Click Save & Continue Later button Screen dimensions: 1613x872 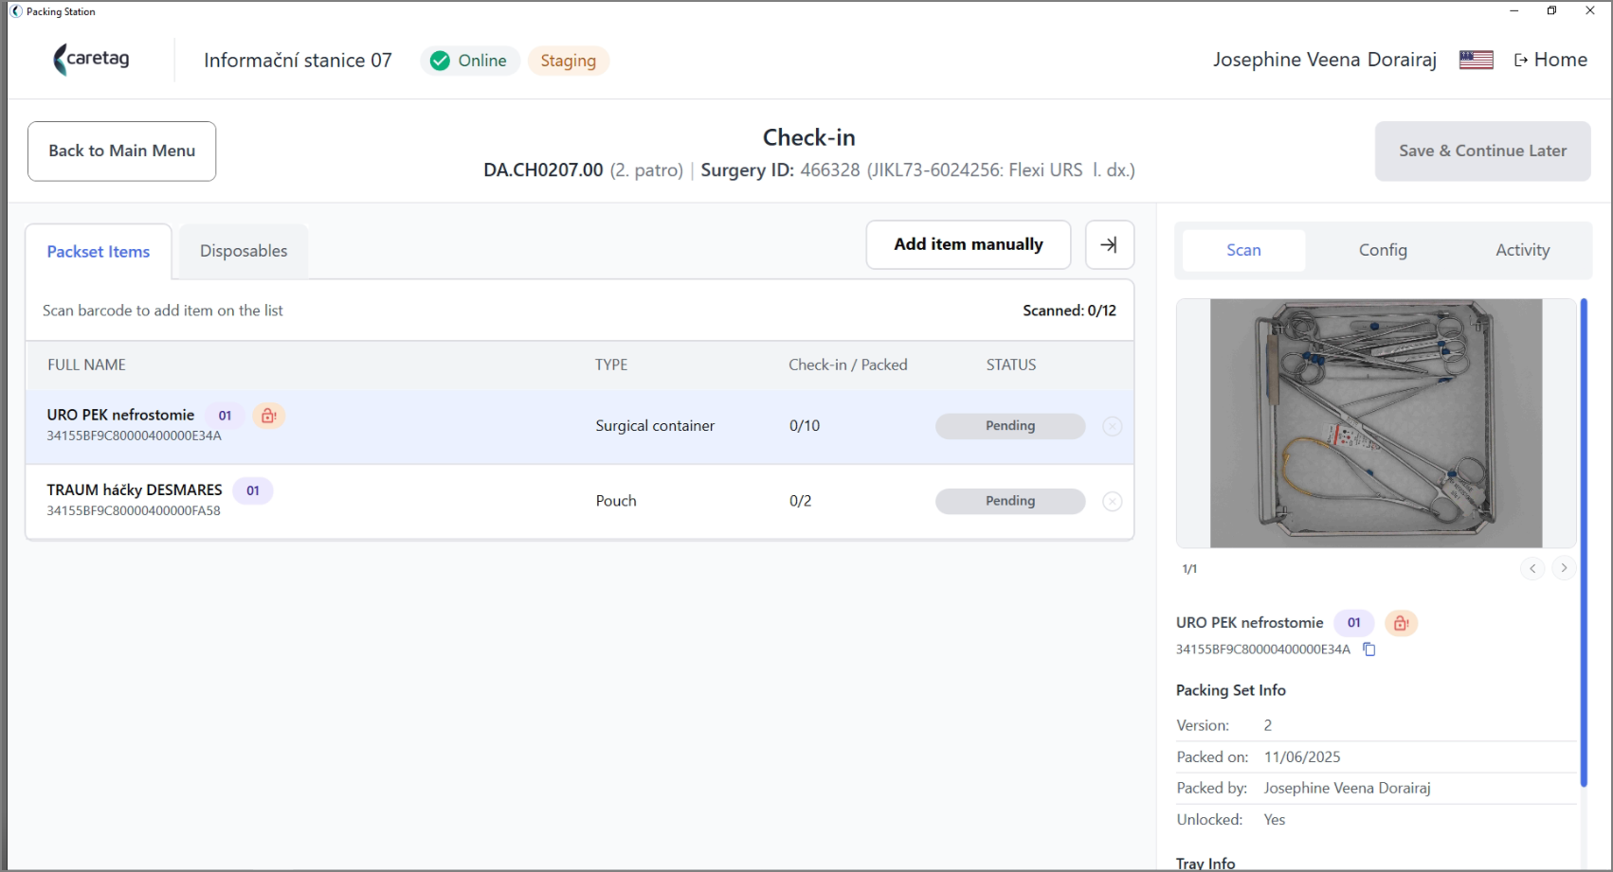click(1482, 151)
